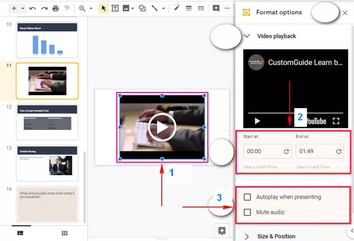This screenshot has width=354, height=241.
Task: Reset the Start at time
Action: [286, 152]
